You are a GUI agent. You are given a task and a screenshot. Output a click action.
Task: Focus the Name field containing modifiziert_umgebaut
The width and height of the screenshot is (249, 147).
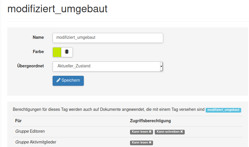point(108,38)
